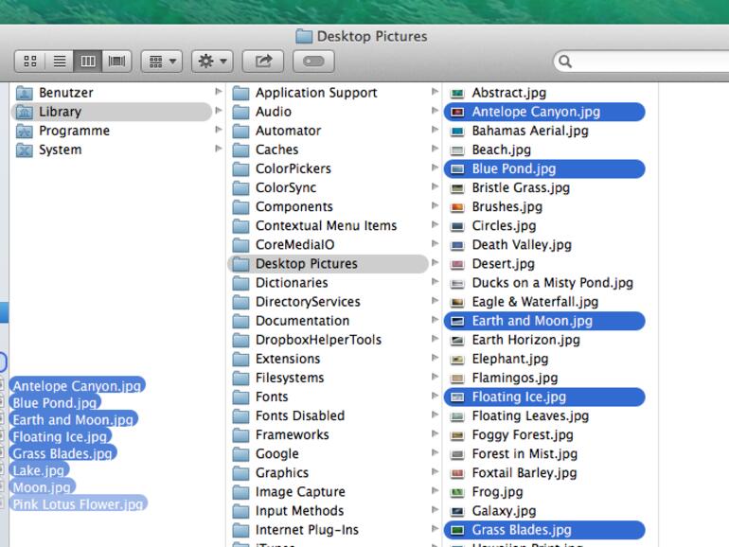Click the Filesystems folder icon
The image size is (729, 547).
[x=240, y=378]
